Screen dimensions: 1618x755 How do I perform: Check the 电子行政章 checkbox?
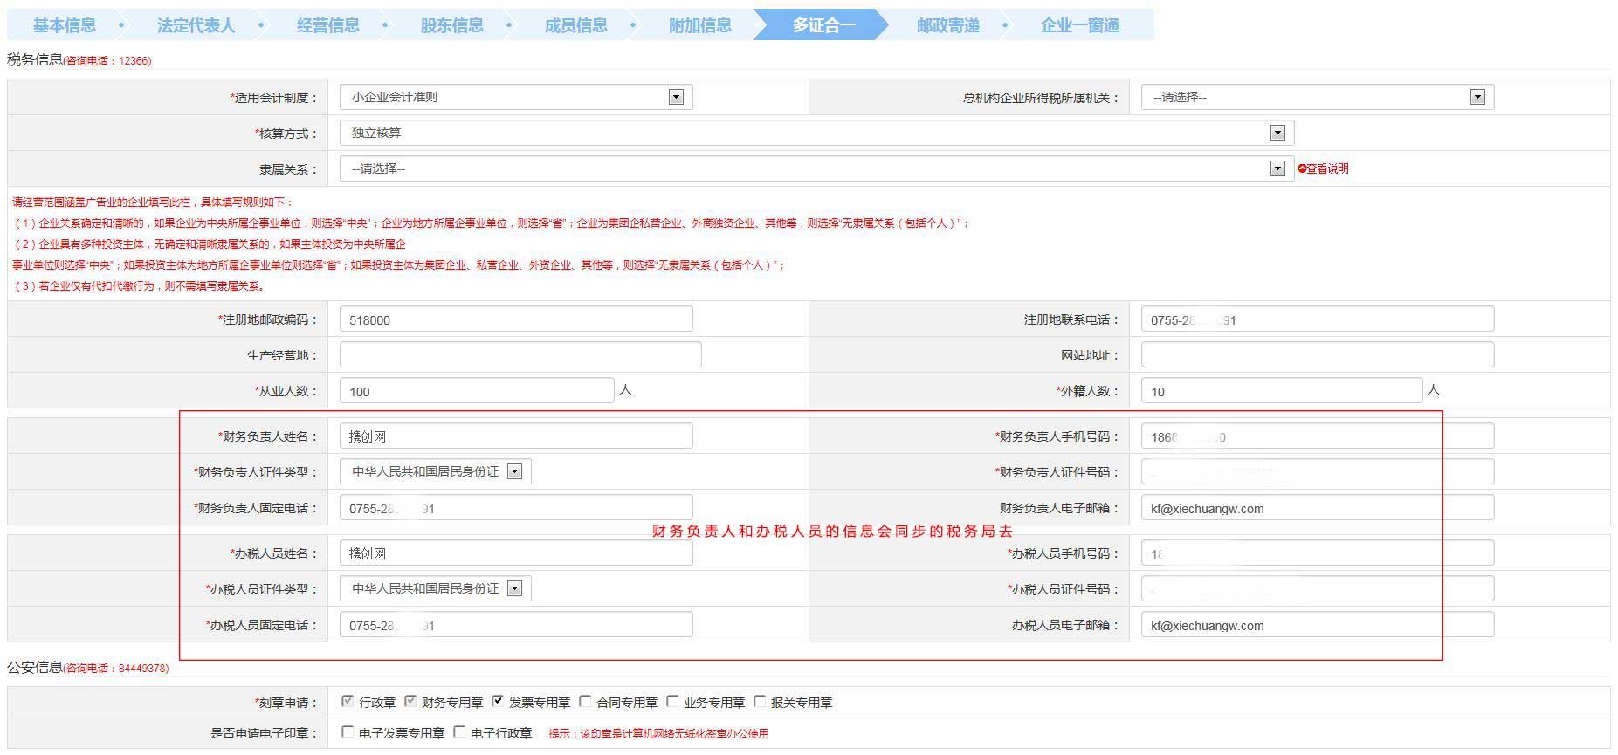pos(459,732)
